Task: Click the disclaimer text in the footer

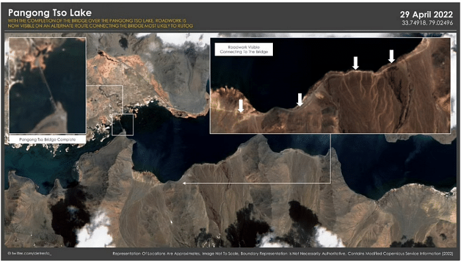Action: [283, 253]
